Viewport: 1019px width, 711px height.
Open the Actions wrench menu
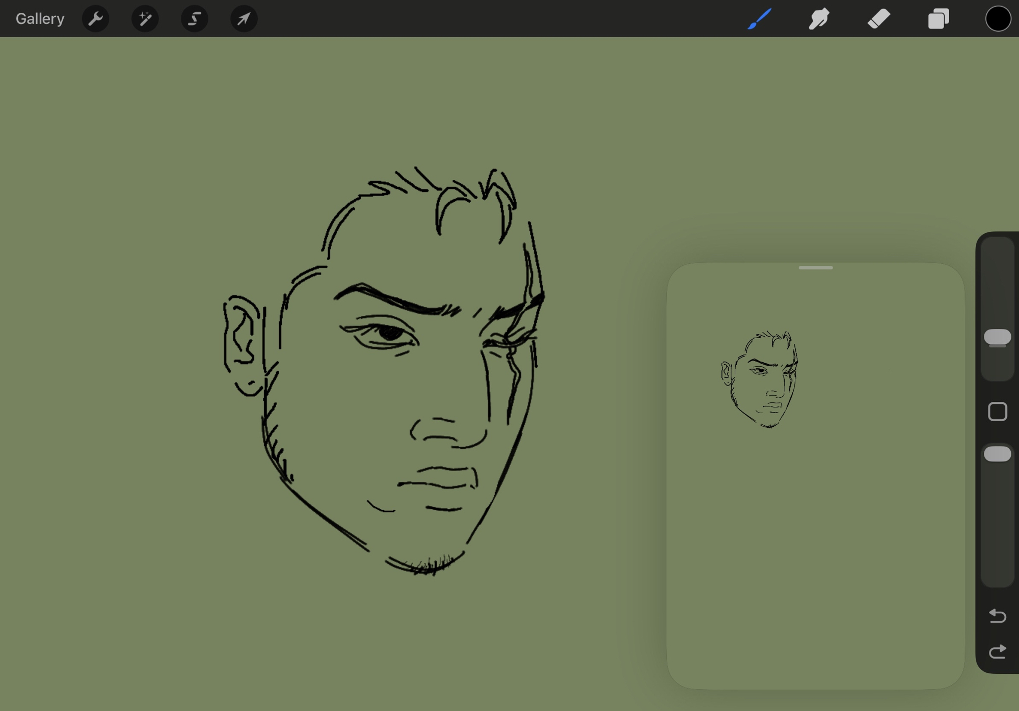[96, 19]
